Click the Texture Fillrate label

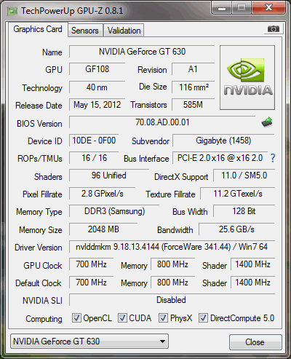170,194
